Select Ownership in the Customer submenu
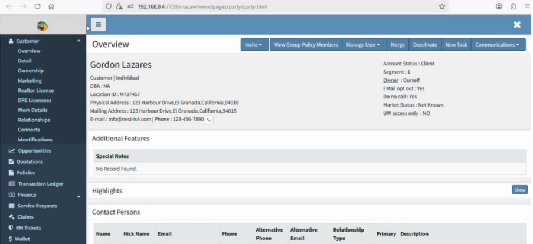Viewport: 533px width, 244px height. [x=31, y=71]
